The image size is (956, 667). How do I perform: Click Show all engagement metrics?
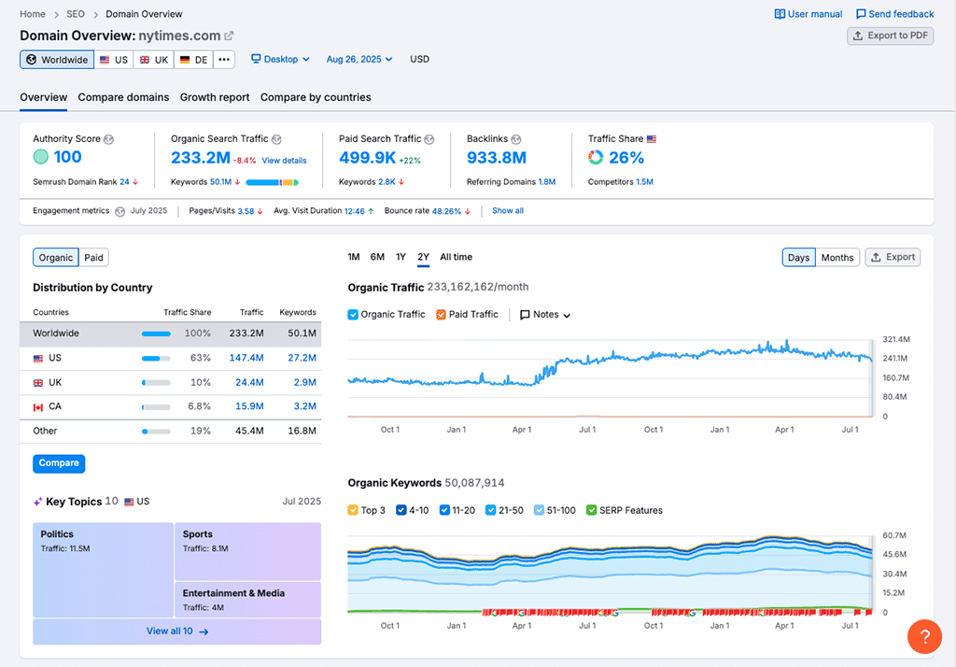[x=508, y=210]
